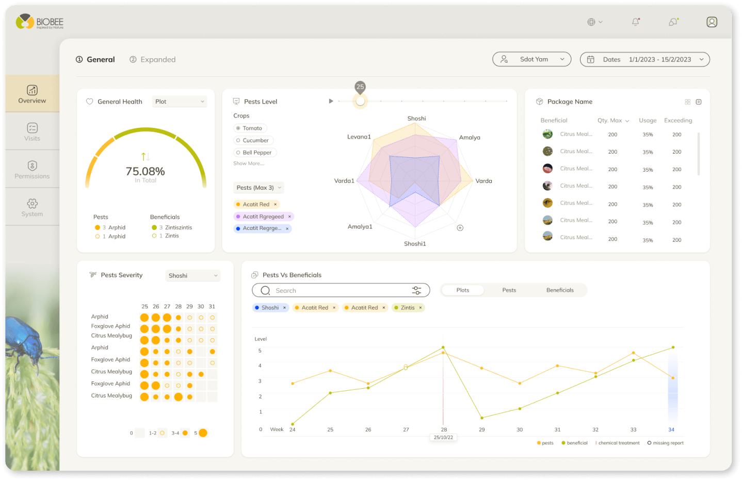This screenshot has height=481, width=742.
Task: Choose the Bell Pepper crop option
Action: pos(238,153)
